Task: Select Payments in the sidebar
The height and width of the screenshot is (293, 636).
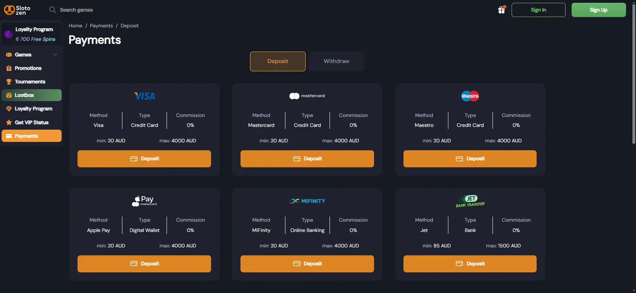Action: coord(31,136)
